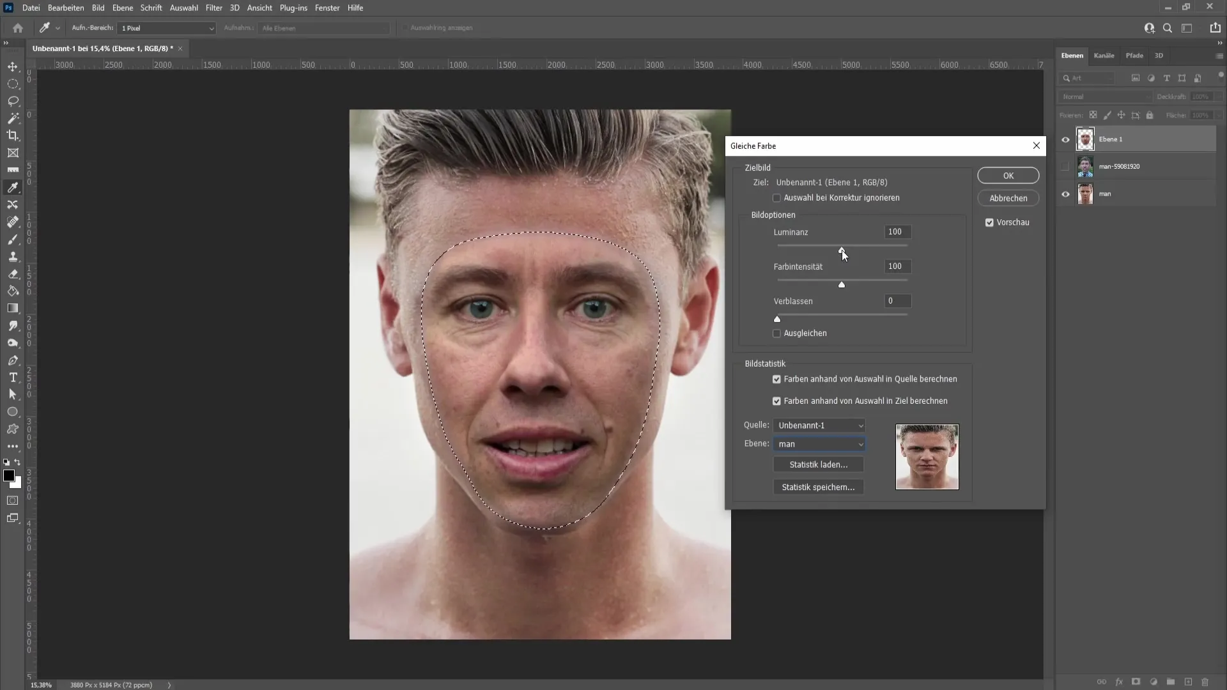The width and height of the screenshot is (1227, 690).
Task: Select the Elliptical Marquee tool
Action: (x=13, y=84)
